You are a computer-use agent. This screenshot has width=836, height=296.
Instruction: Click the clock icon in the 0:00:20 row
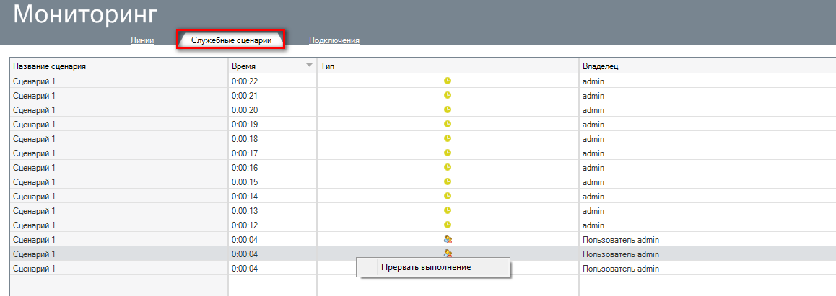coord(448,110)
